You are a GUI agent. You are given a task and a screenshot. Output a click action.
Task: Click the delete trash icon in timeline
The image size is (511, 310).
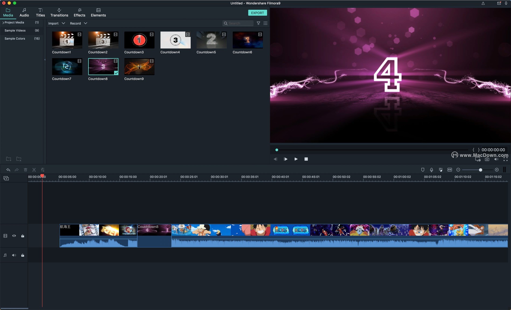pyautogui.click(x=25, y=170)
